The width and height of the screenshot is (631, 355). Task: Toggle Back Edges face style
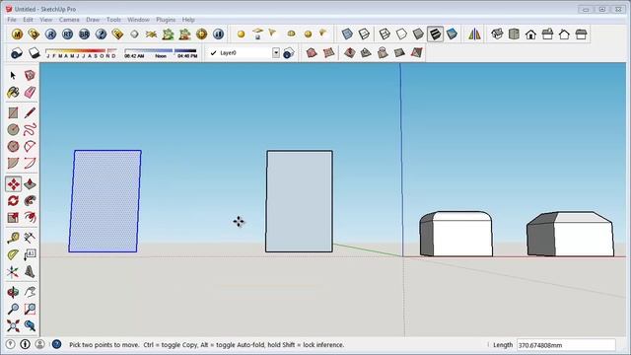[x=364, y=35]
